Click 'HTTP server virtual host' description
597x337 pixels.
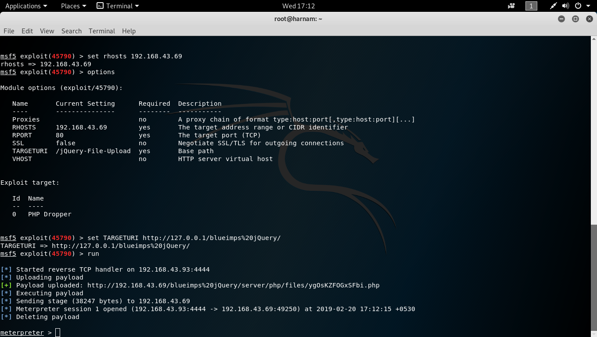[x=226, y=159]
